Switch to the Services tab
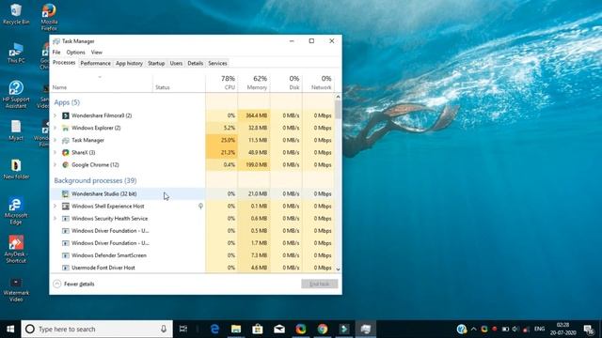This screenshot has height=338, width=602. 217,63
